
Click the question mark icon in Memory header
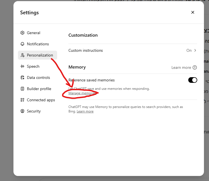pos(195,67)
